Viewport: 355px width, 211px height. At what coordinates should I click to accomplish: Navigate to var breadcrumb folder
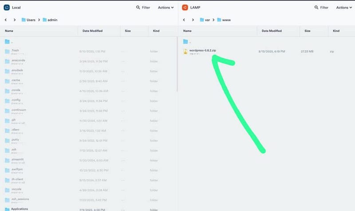coord(205,20)
